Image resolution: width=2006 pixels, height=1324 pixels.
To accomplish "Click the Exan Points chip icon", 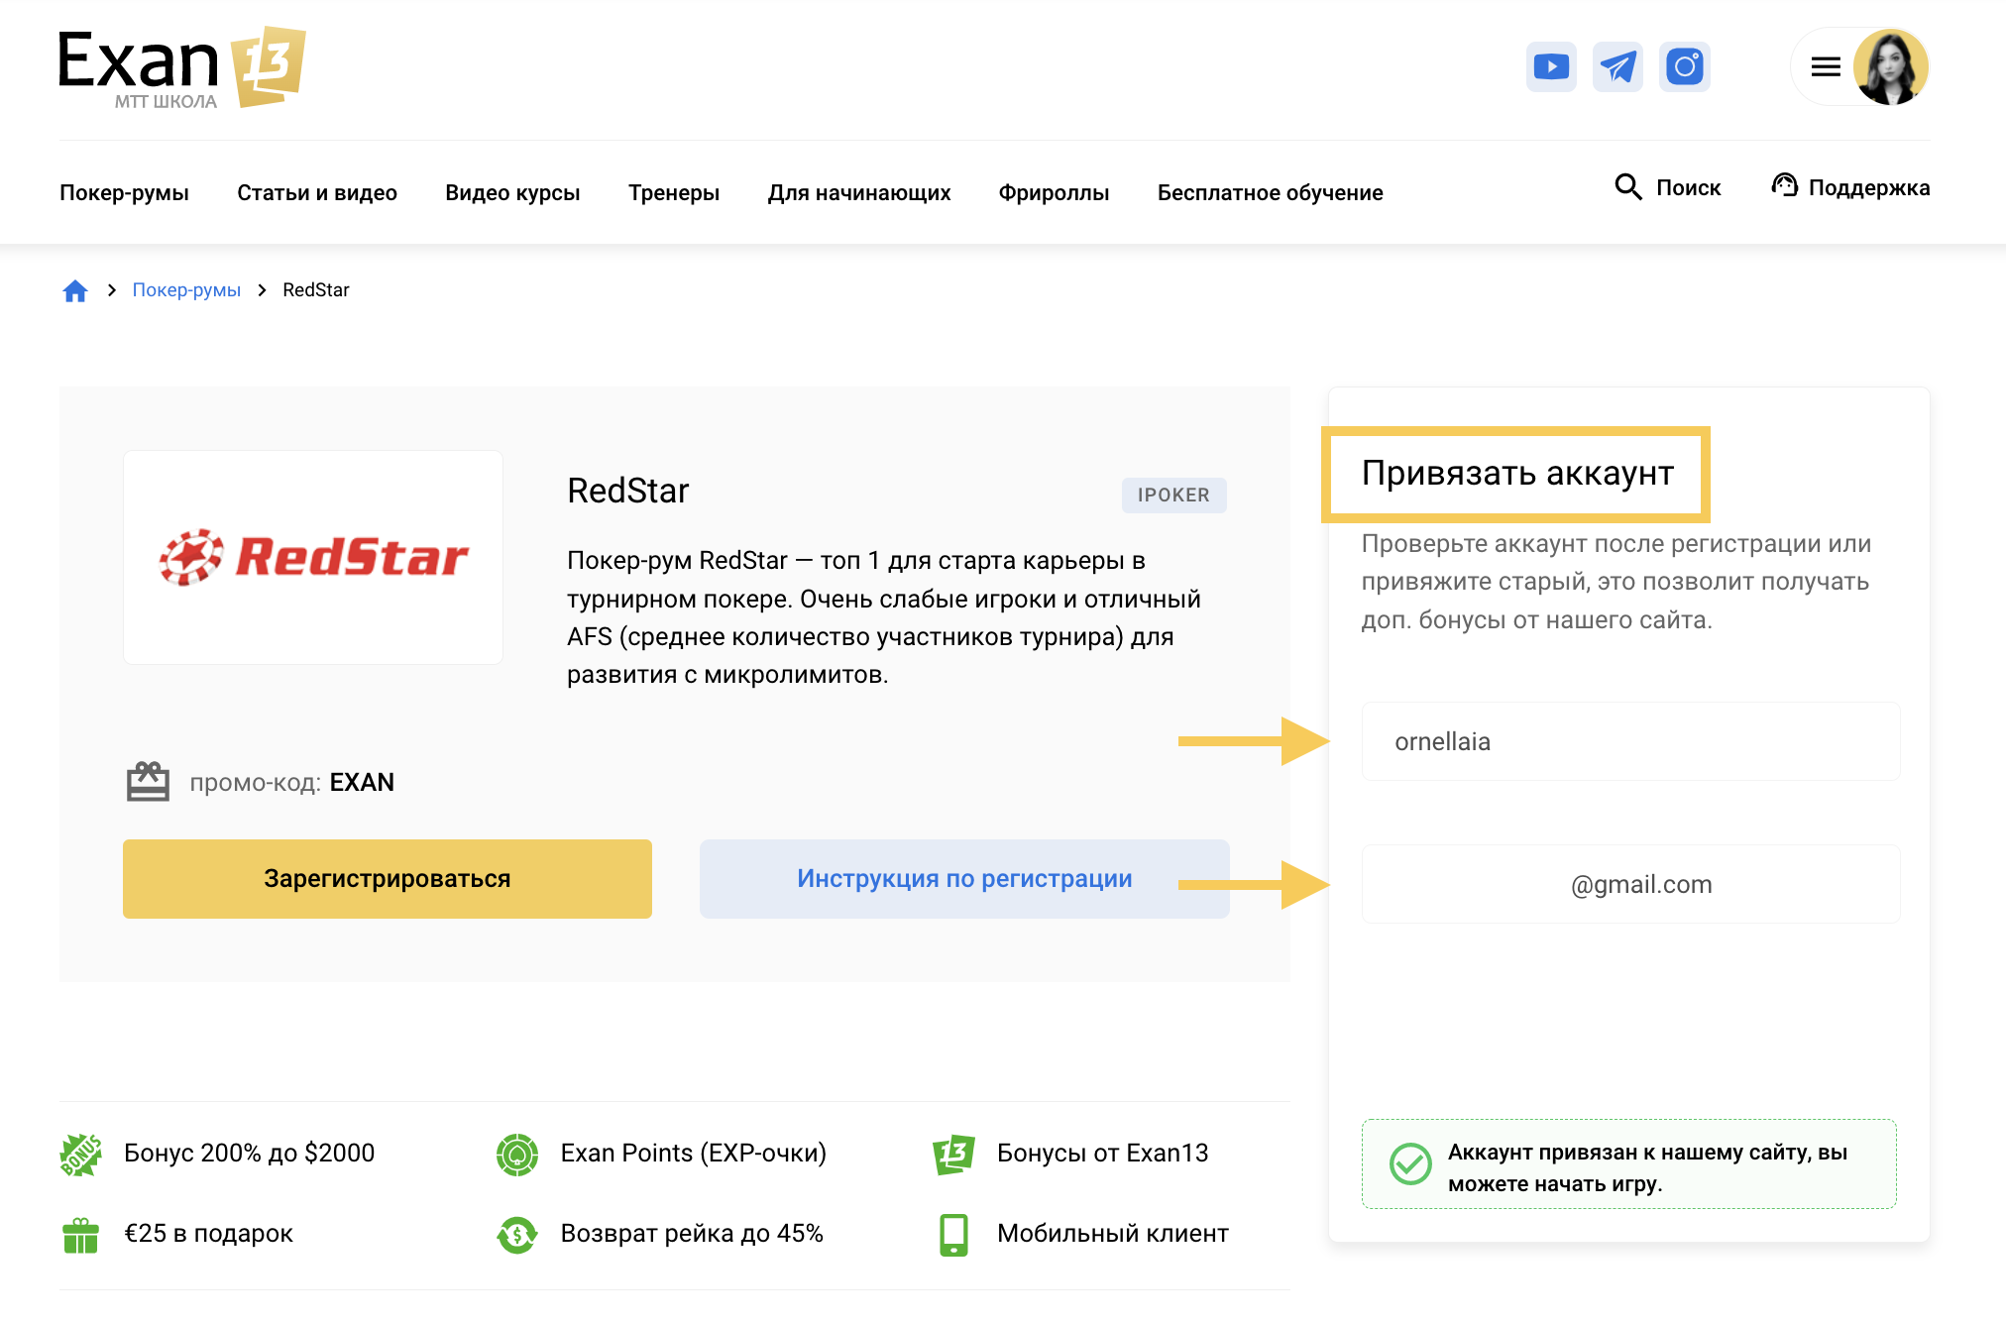I will 517,1155.
